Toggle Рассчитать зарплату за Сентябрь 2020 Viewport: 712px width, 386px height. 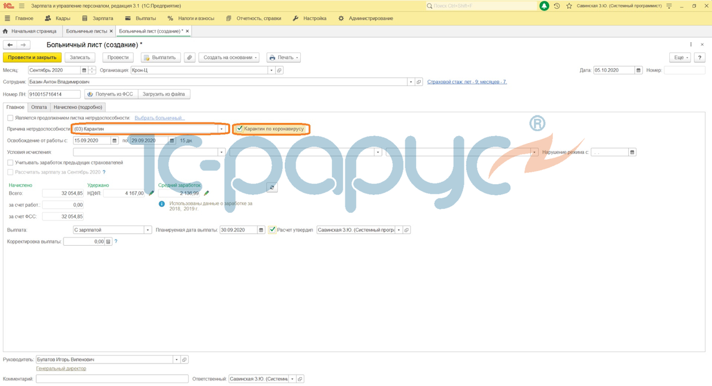point(10,172)
